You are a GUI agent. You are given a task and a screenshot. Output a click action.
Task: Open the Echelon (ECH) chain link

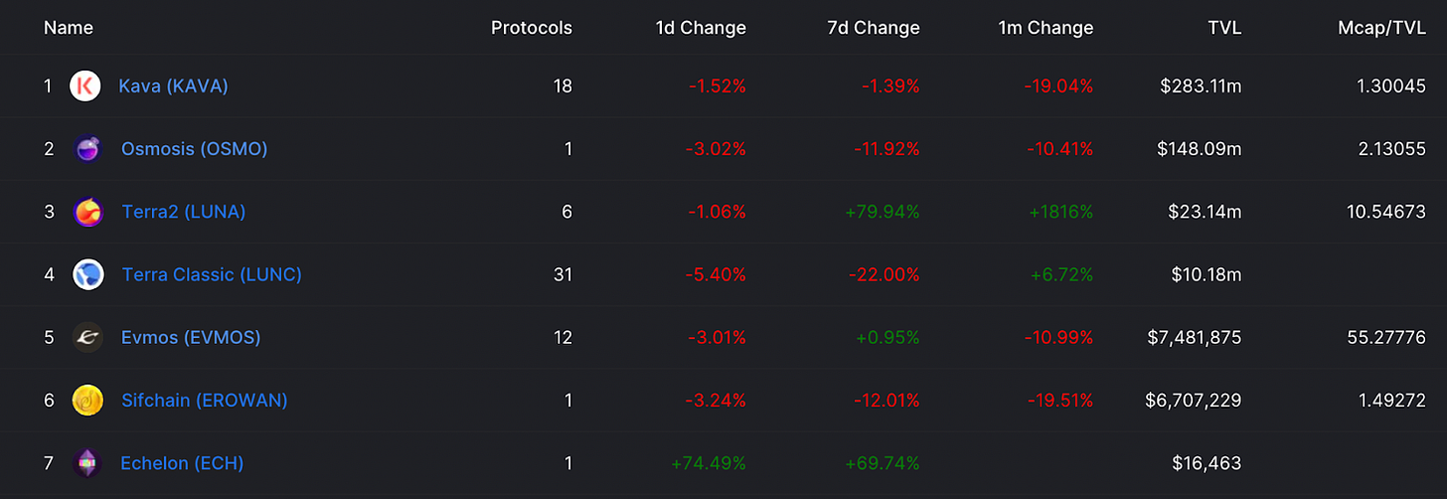point(182,463)
